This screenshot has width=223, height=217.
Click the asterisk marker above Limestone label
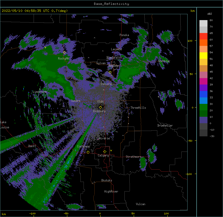coord(40,89)
